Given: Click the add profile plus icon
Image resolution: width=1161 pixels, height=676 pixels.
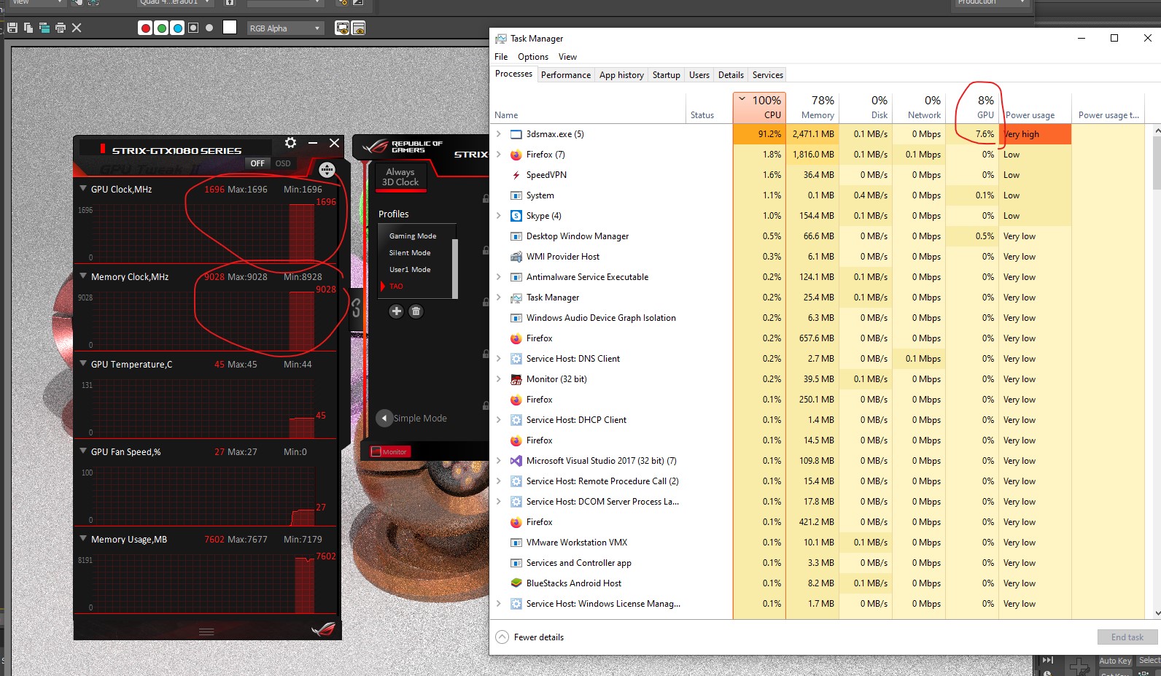Looking at the screenshot, I should (396, 311).
